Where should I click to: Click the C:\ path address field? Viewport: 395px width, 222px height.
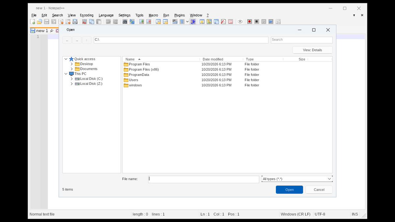coord(181,40)
